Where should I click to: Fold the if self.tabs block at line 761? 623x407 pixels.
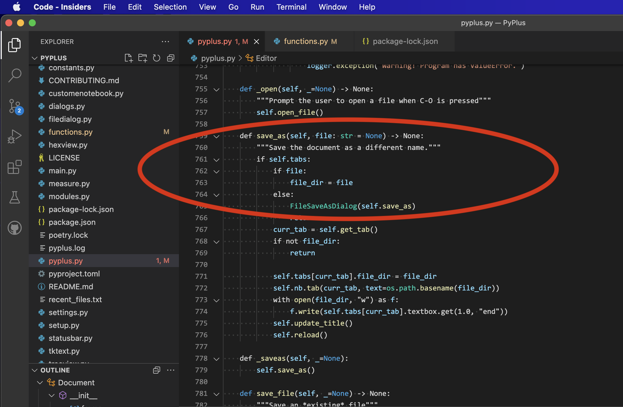pos(216,160)
